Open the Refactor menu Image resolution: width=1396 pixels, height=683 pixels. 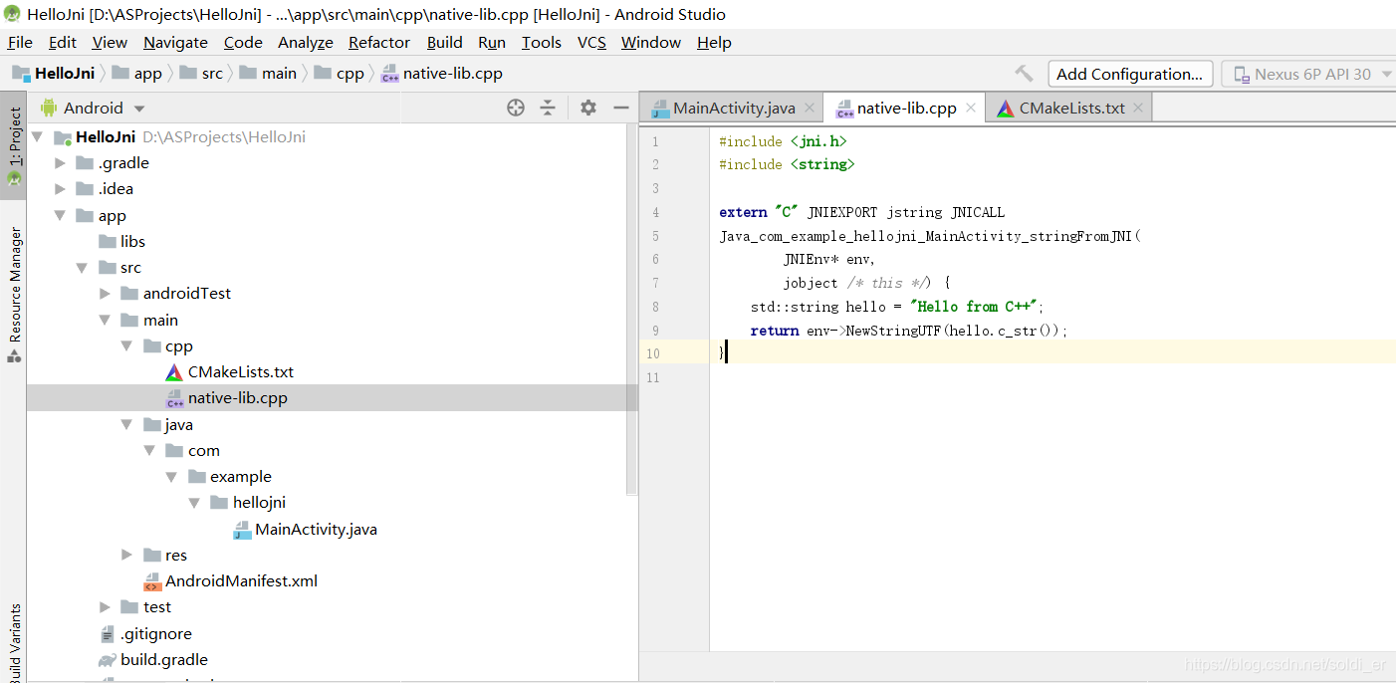tap(379, 42)
